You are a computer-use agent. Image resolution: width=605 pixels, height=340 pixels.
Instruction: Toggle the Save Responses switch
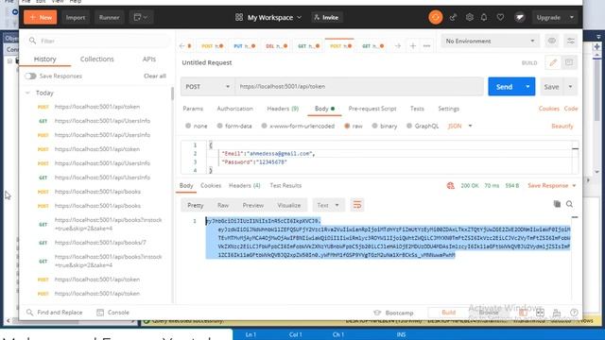coord(30,76)
